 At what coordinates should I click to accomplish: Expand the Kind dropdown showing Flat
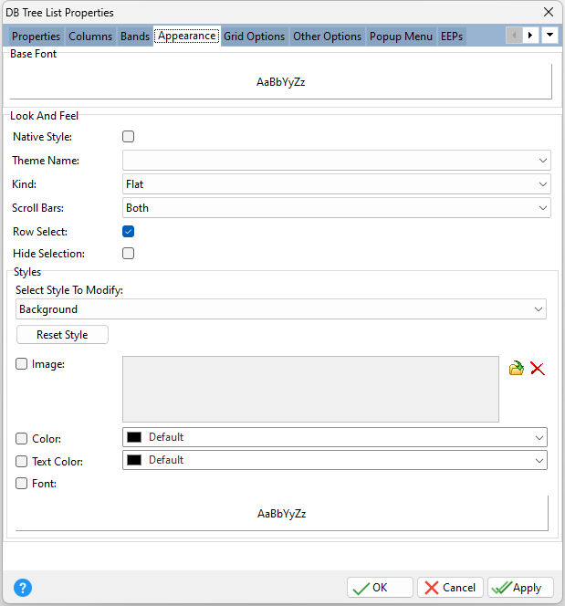click(x=337, y=184)
